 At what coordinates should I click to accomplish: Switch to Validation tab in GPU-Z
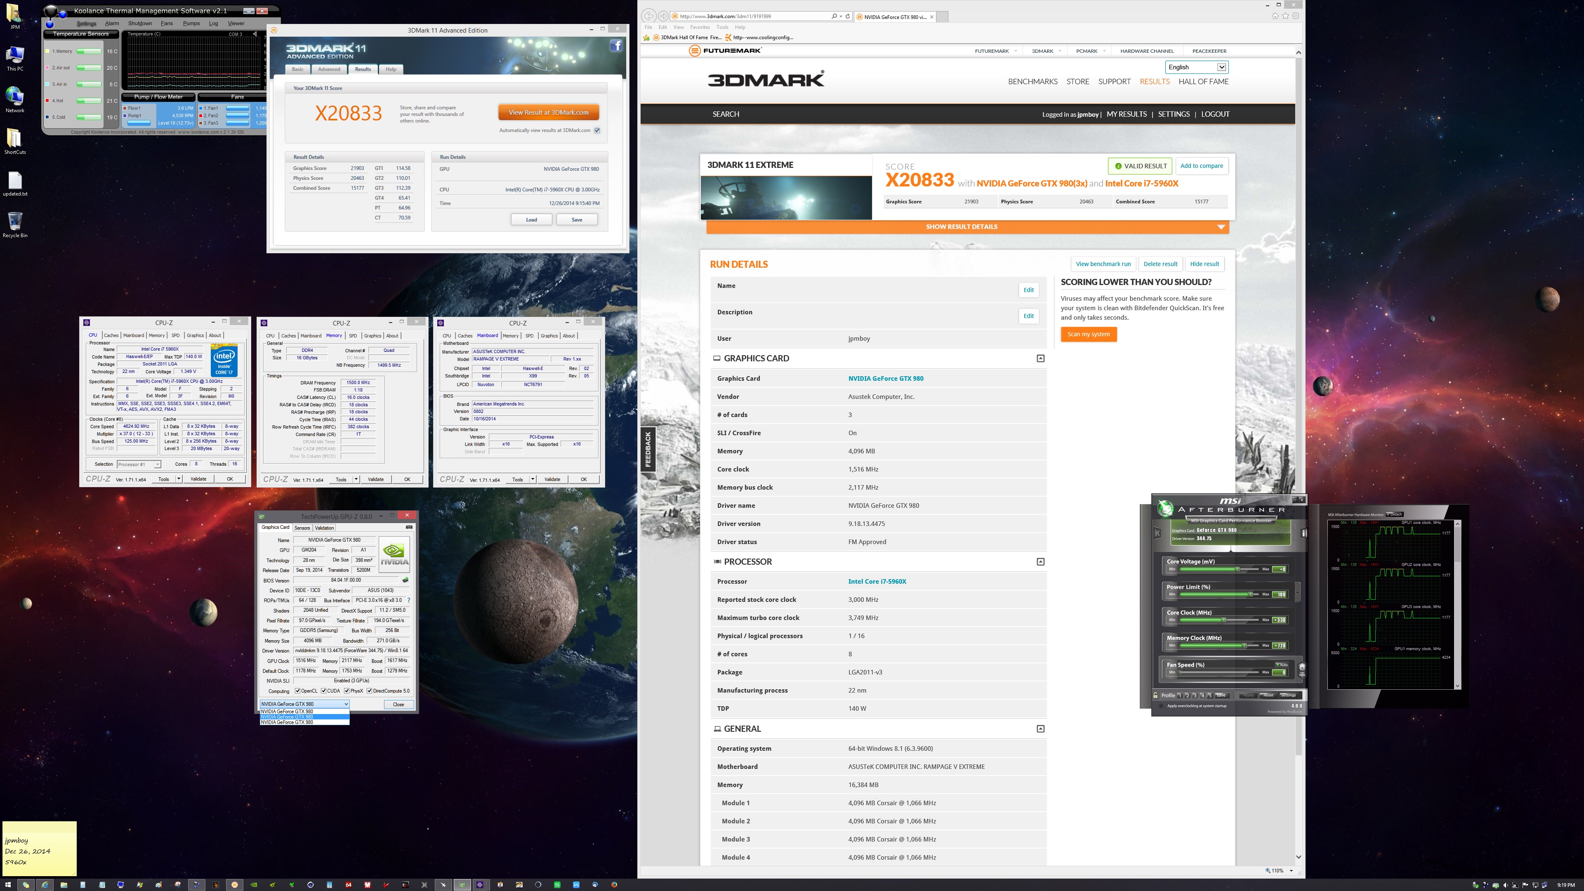324,528
